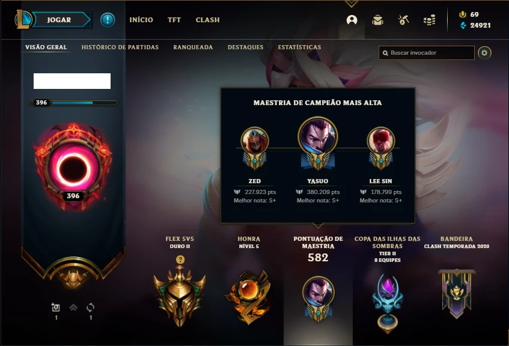Open the collection backpack icon
This screenshot has width=509, height=346.
coord(377,20)
